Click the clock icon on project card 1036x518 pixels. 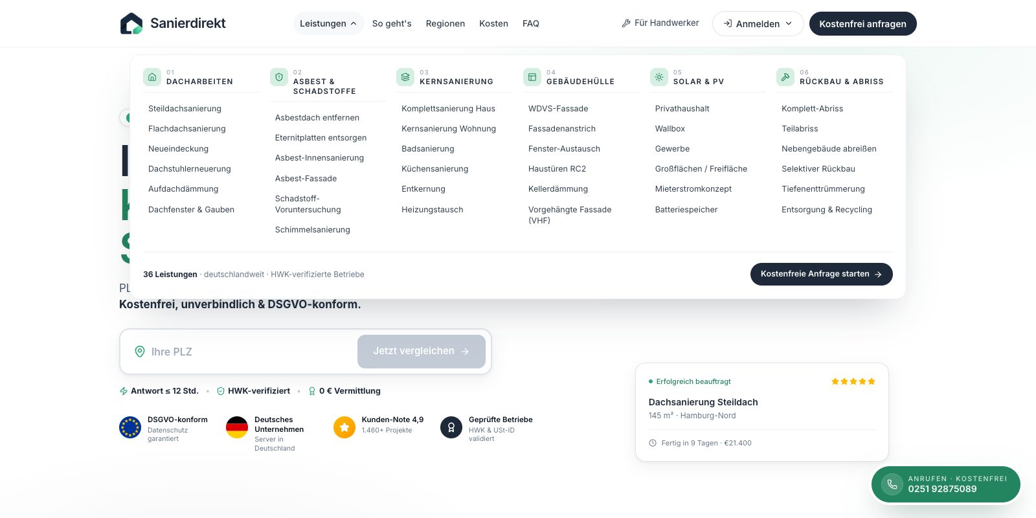653,443
